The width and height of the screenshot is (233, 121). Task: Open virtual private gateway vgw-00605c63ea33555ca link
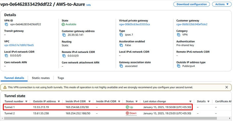point(134,25)
